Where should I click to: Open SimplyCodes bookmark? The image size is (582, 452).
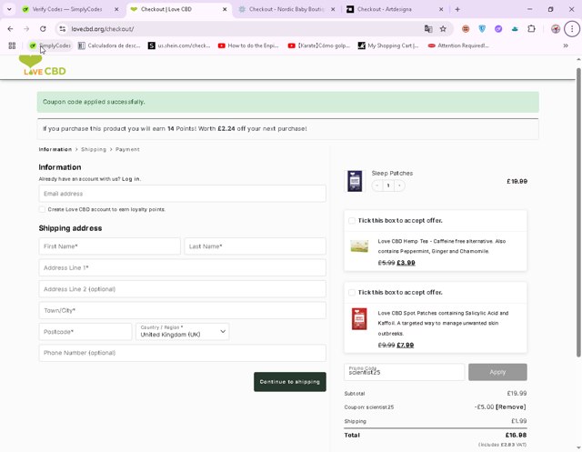pyautogui.click(x=50, y=45)
